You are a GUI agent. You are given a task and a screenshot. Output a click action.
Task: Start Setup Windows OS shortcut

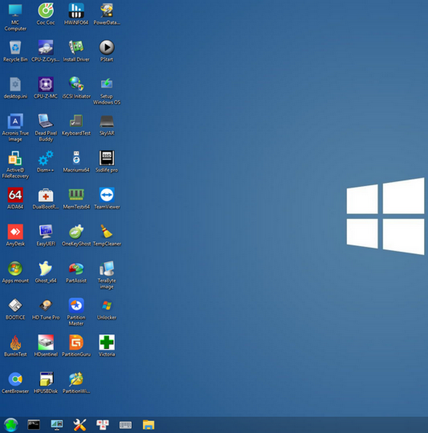point(106,91)
